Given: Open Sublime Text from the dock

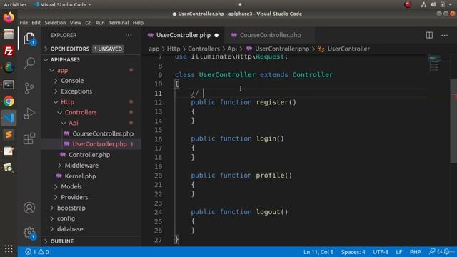Looking at the screenshot, I should point(9,134).
